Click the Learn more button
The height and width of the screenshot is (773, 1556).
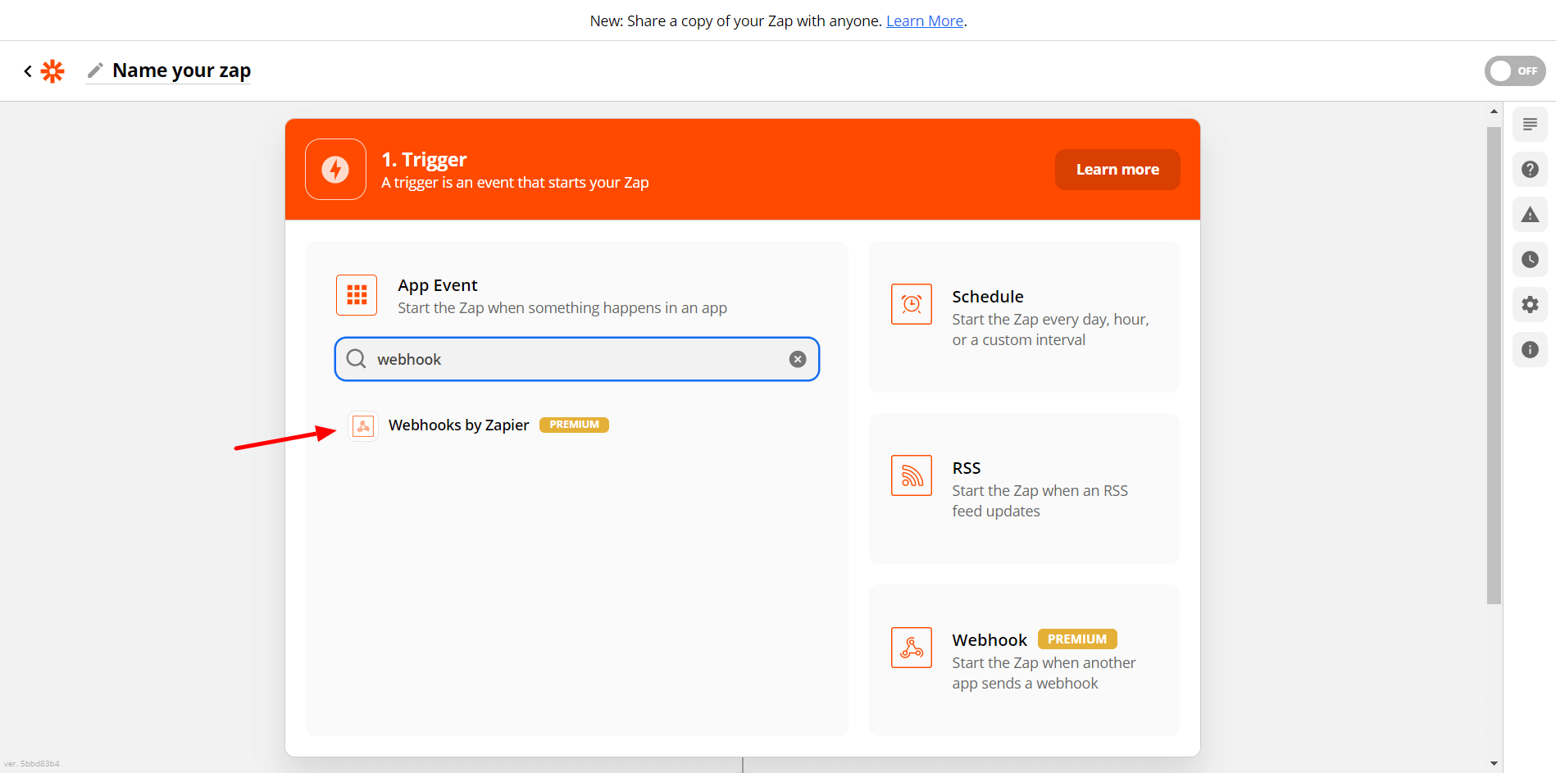(x=1117, y=170)
